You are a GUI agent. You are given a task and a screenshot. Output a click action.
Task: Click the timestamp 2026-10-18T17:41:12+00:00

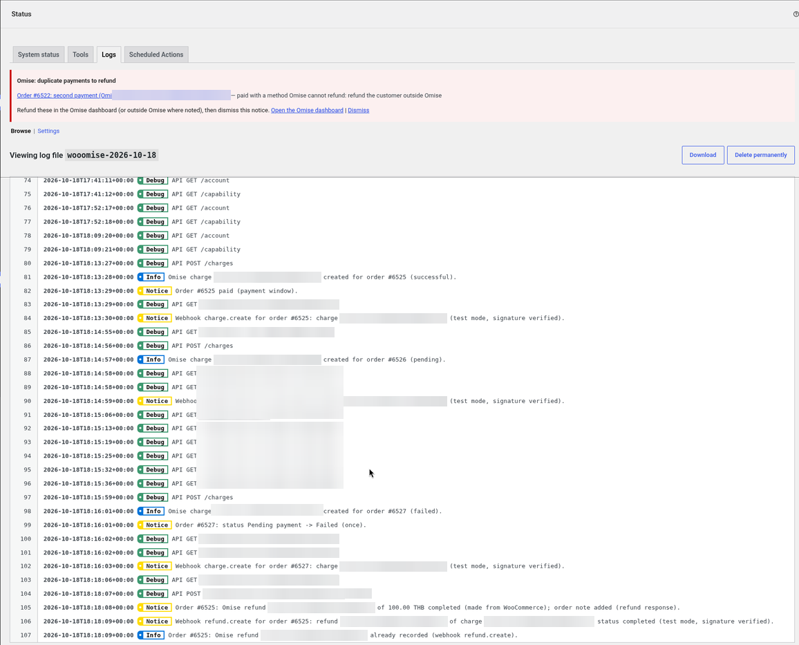pos(88,194)
